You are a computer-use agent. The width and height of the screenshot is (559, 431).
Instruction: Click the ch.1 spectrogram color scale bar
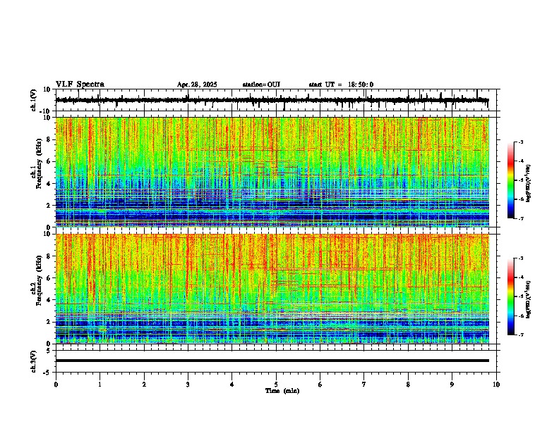[510, 180]
